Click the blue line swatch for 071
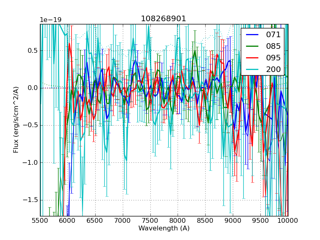320x240 pixels. [253, 34]
